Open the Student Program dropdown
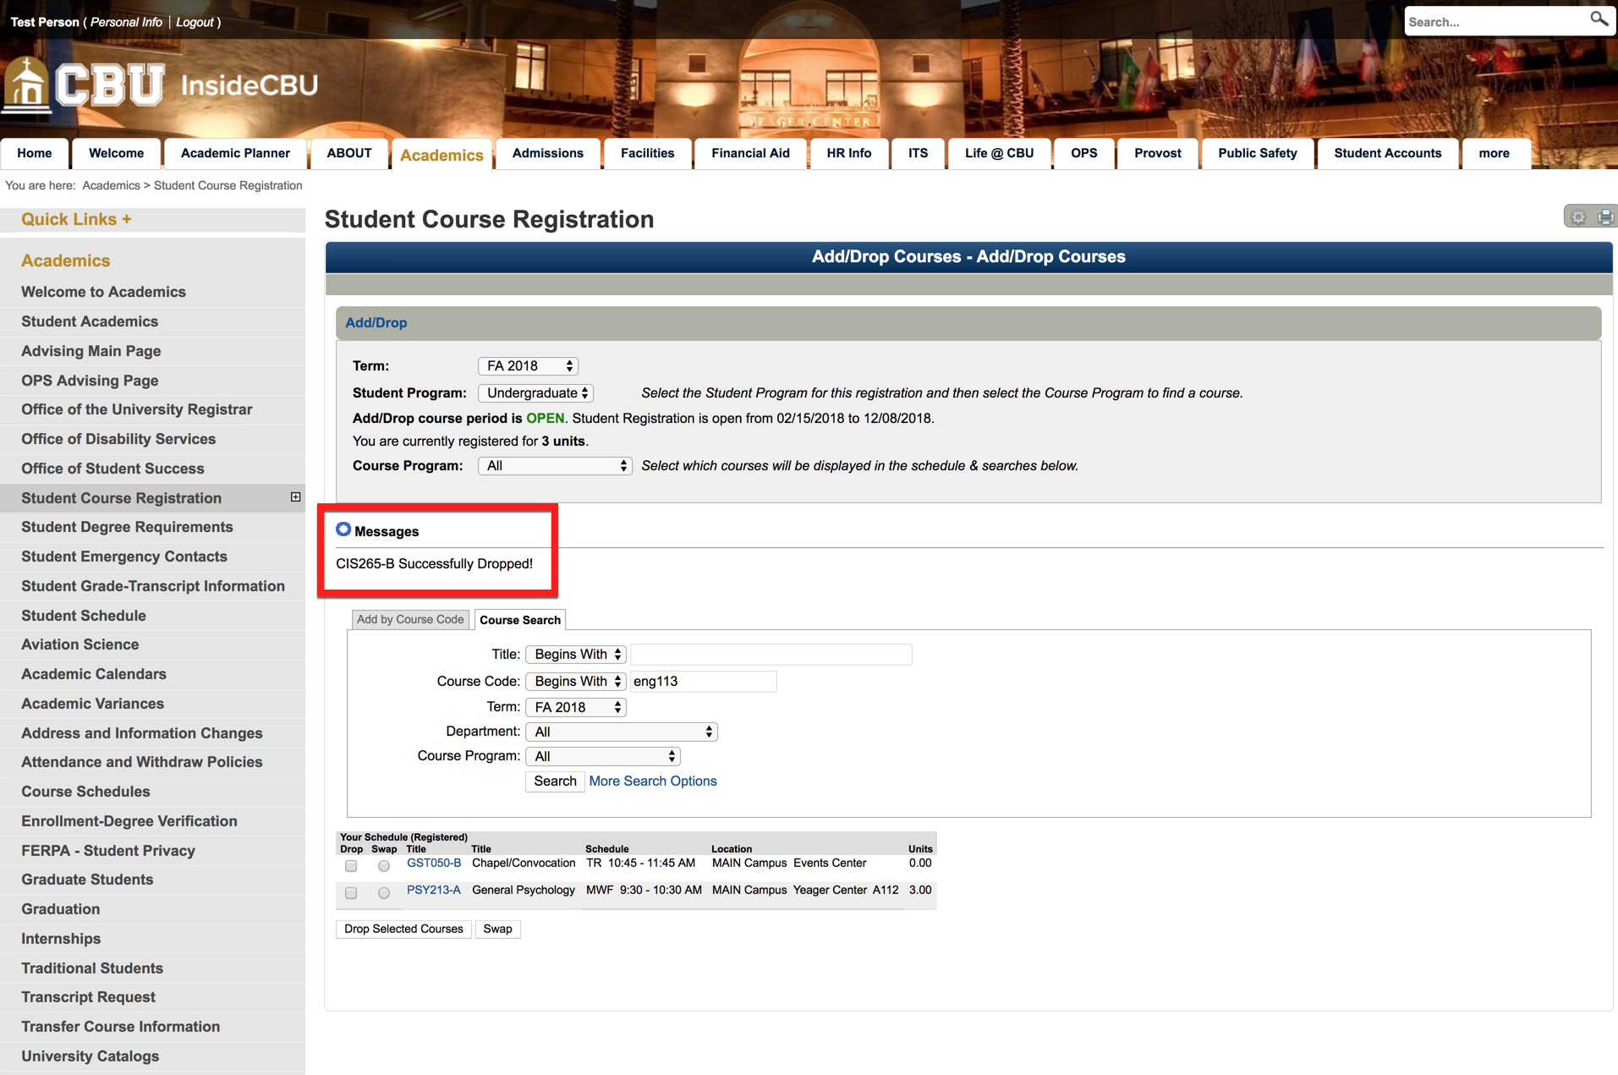1618x1075 pixels. (x=536, y=393)
